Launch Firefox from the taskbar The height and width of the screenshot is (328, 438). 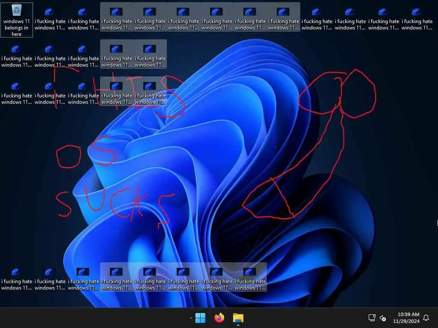[219, 318]
